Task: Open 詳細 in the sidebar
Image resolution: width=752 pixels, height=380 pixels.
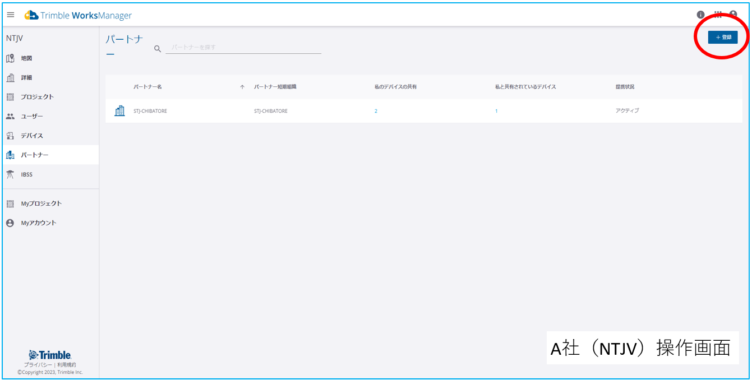Action: click(x=26, y=78)
